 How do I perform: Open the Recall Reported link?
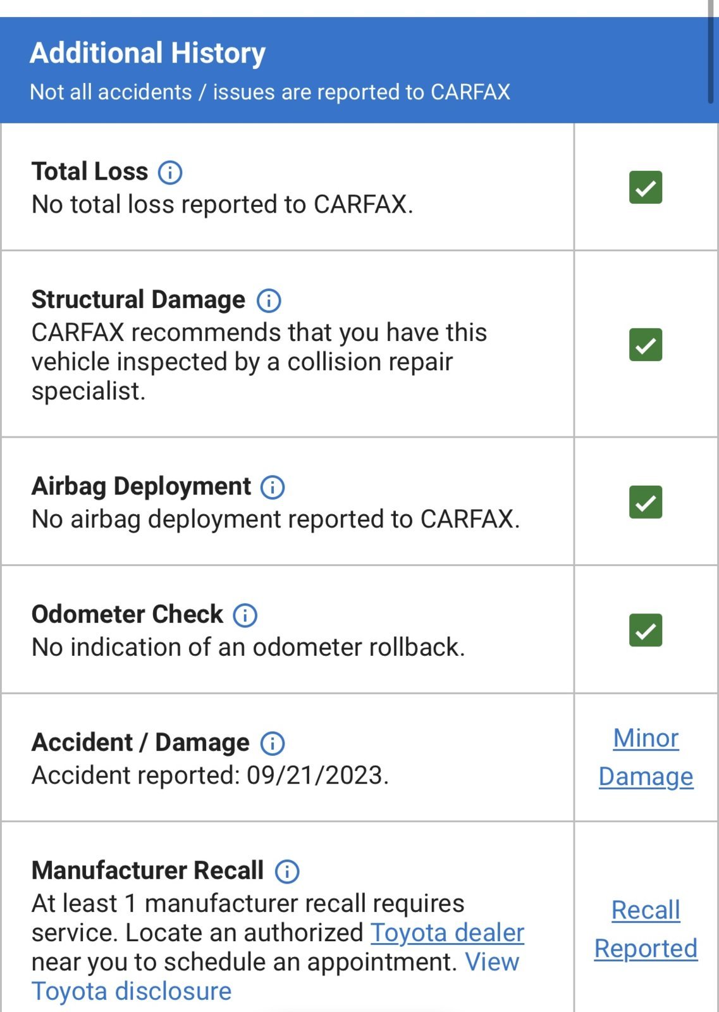click(x=646, y=929)
